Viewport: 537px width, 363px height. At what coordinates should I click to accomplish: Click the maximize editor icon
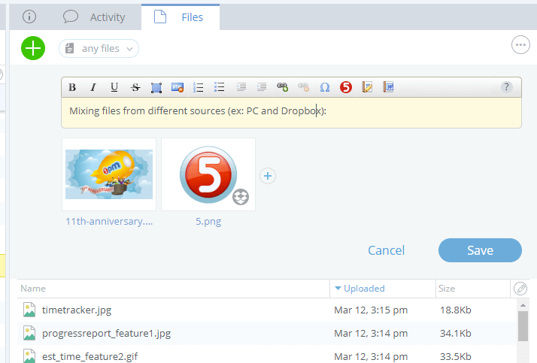point(156,88)
